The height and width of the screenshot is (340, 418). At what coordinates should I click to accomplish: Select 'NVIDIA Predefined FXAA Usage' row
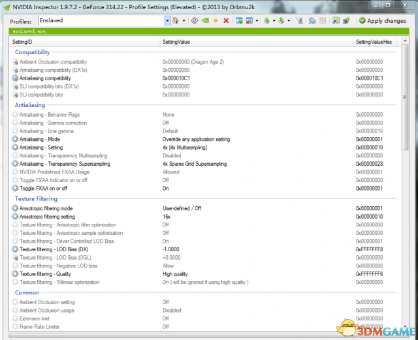[204, 172]
